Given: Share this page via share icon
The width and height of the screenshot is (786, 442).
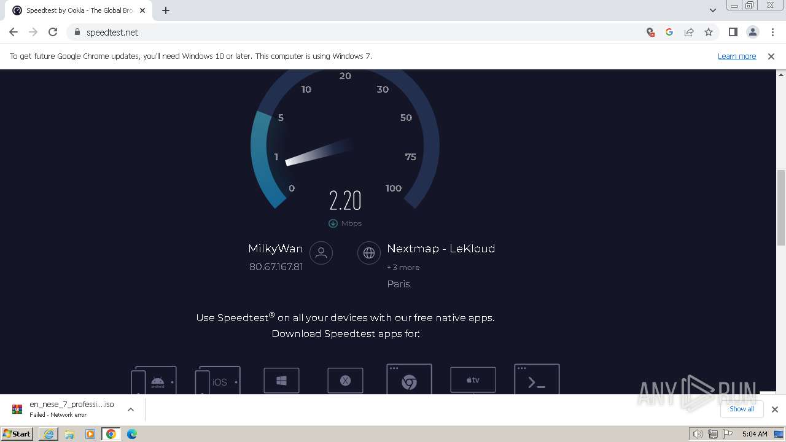Looking at the screenshot, I should pyautogui.click(x=689, y=32).
